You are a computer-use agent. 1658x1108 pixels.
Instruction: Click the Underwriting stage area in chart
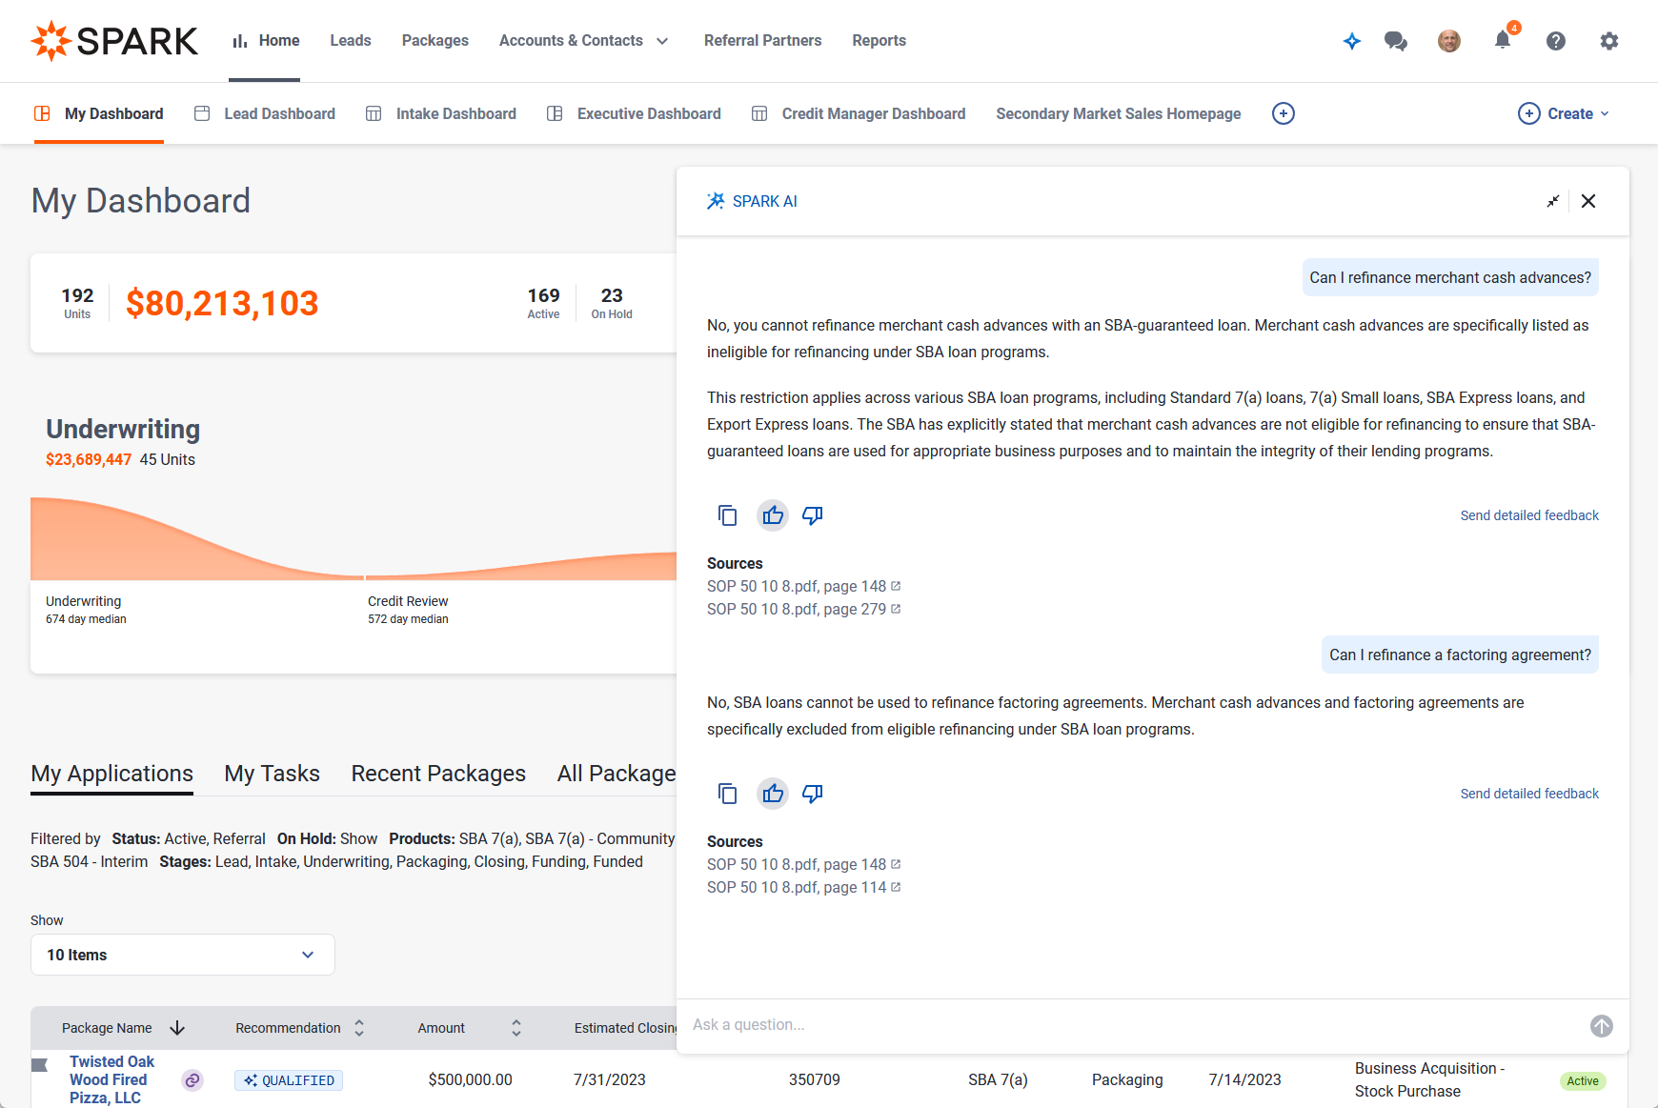(195, 539)
